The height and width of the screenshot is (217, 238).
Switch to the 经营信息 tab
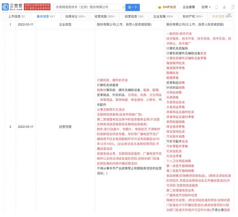134,16
